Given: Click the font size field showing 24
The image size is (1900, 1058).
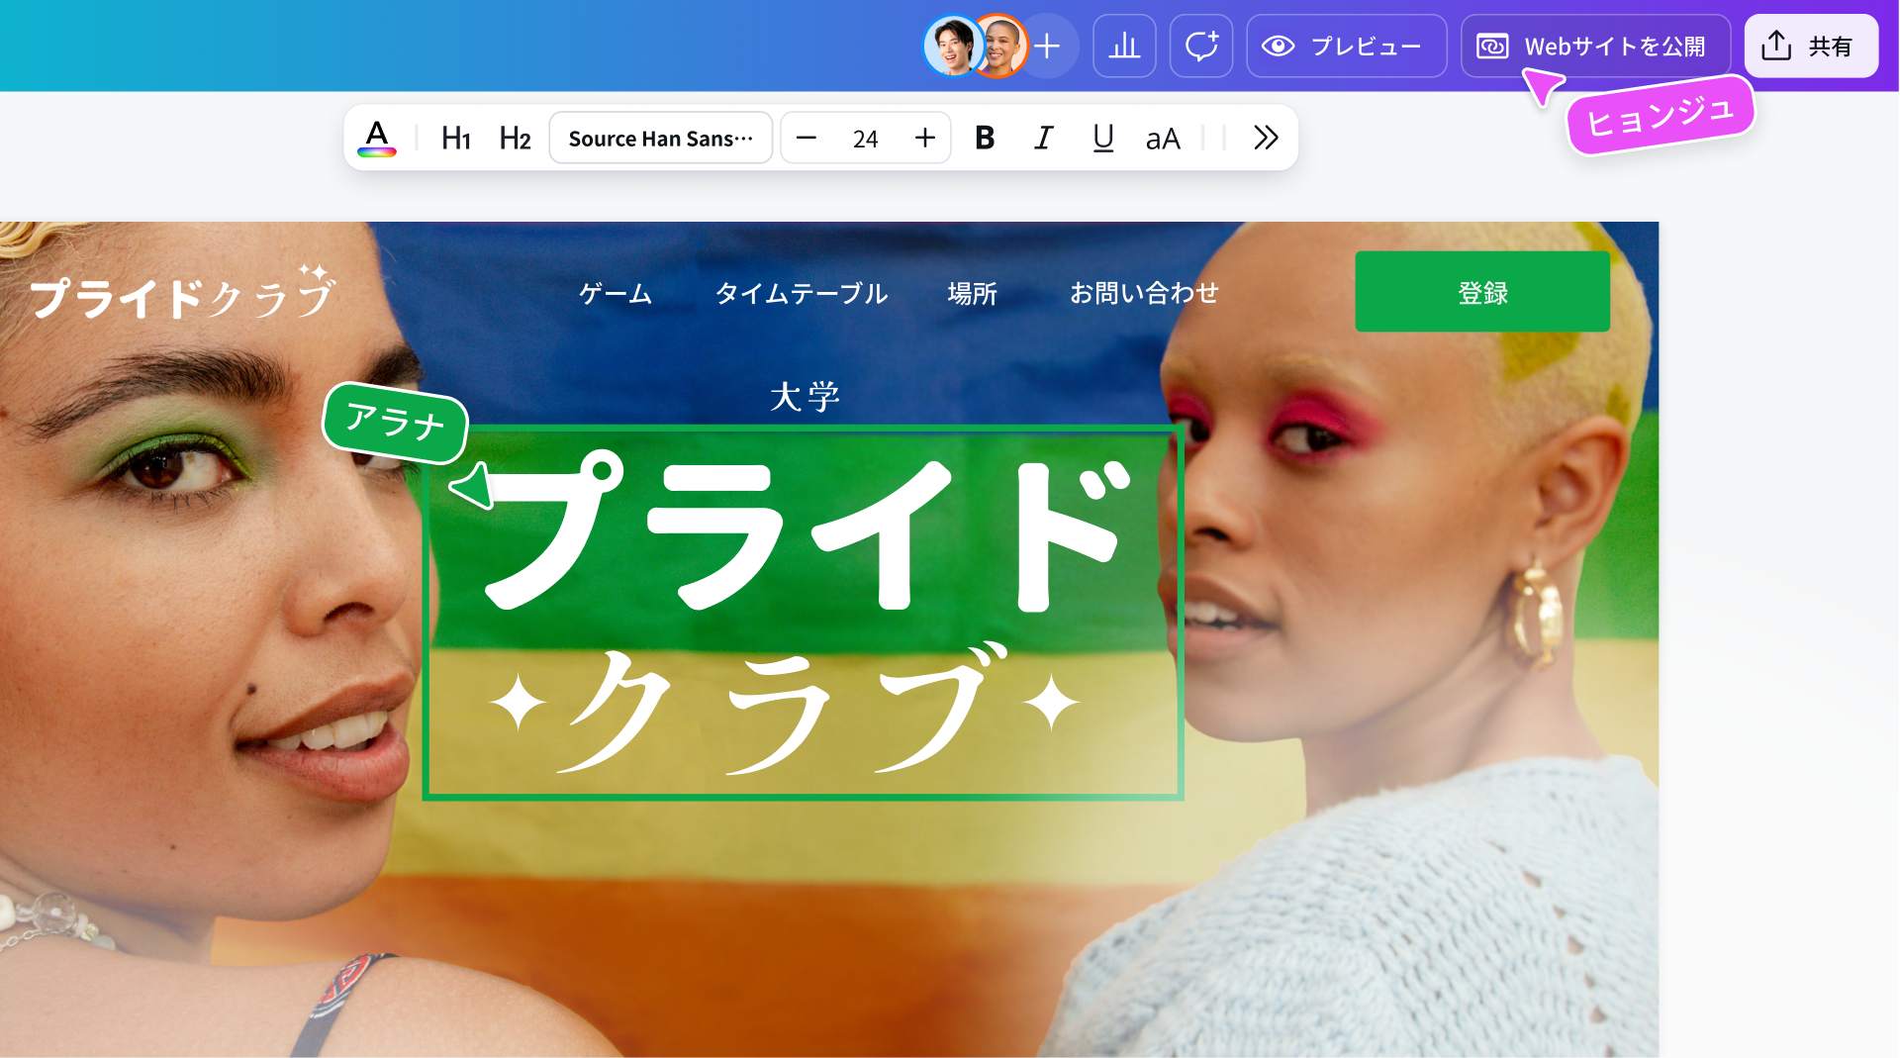Looking at the screenshot, I should pyautogui.click(x=865, y=139).
